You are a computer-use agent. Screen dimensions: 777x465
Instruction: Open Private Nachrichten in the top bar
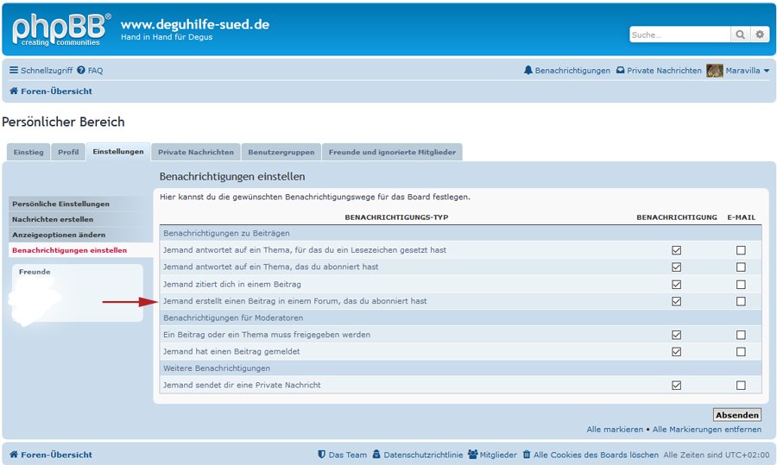coord(664,71)
